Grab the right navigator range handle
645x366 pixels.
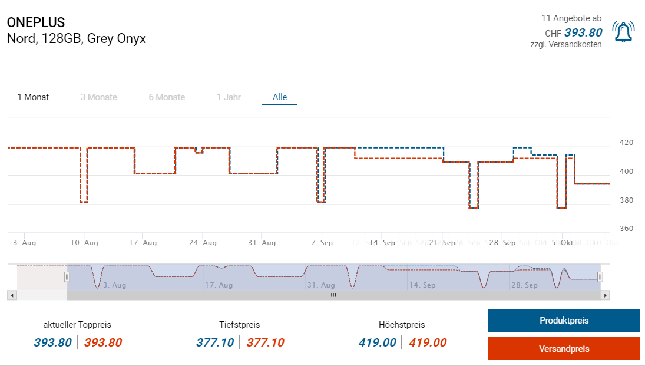point(600,276)
